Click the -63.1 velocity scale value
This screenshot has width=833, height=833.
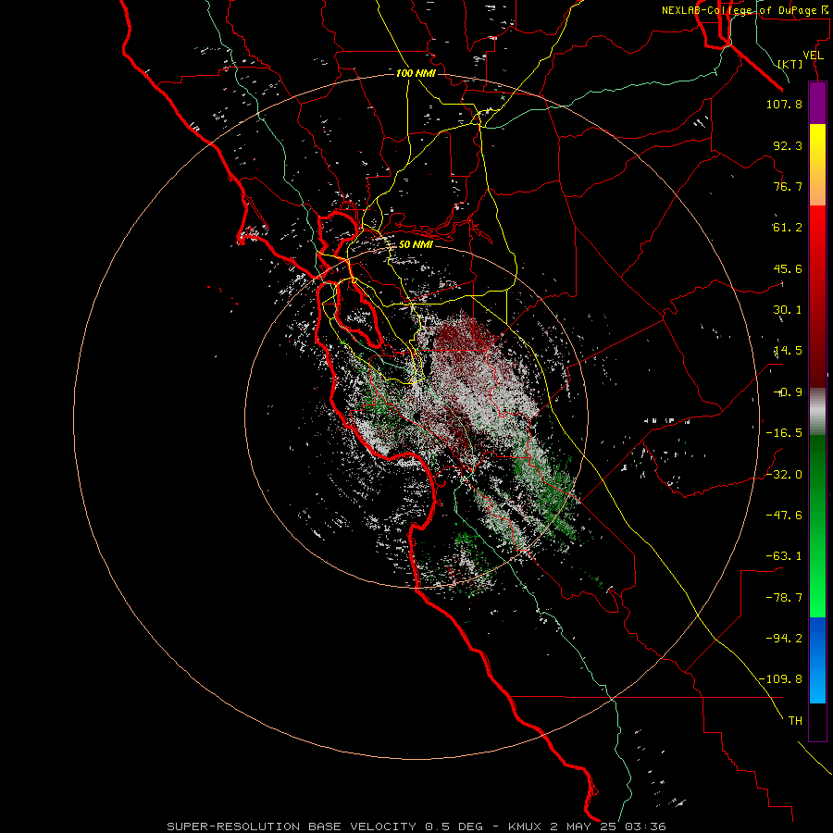(x=784, y=556)
